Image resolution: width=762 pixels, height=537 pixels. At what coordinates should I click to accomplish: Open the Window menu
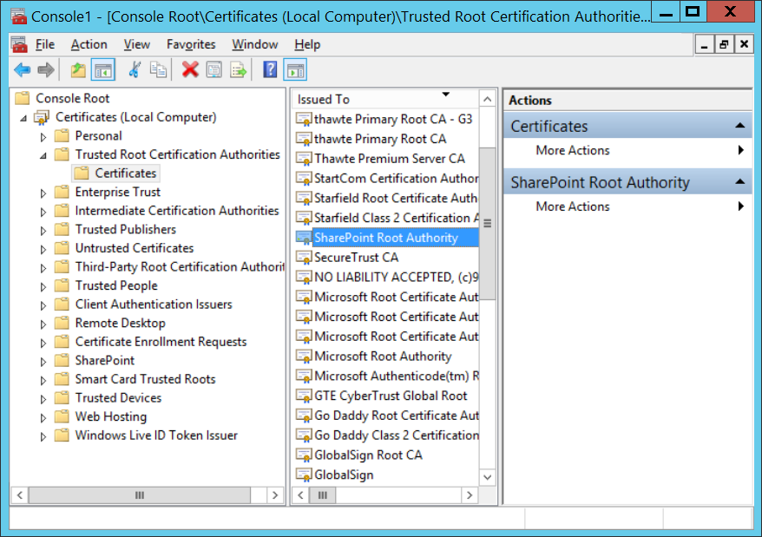click(x=254, y=45)
